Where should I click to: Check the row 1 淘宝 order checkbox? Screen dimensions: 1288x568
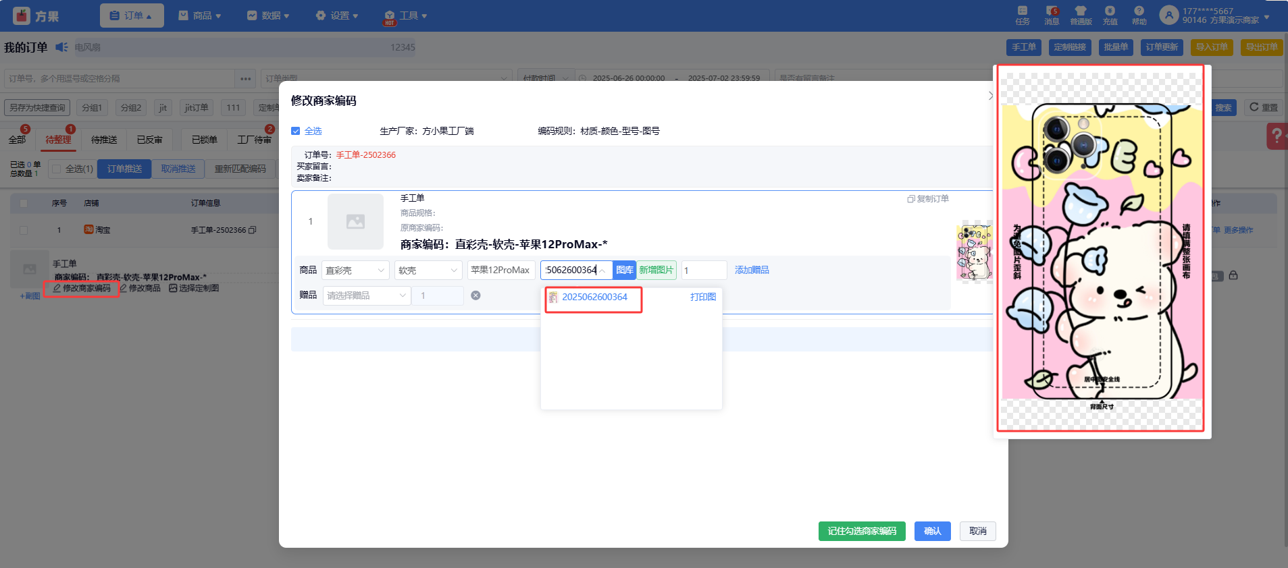pos(24,230)
